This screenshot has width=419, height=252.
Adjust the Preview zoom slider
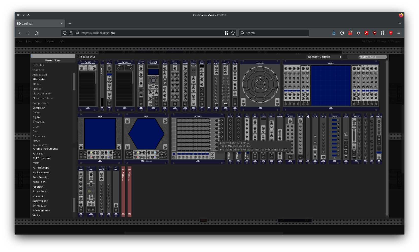click(x=367, y=57)
